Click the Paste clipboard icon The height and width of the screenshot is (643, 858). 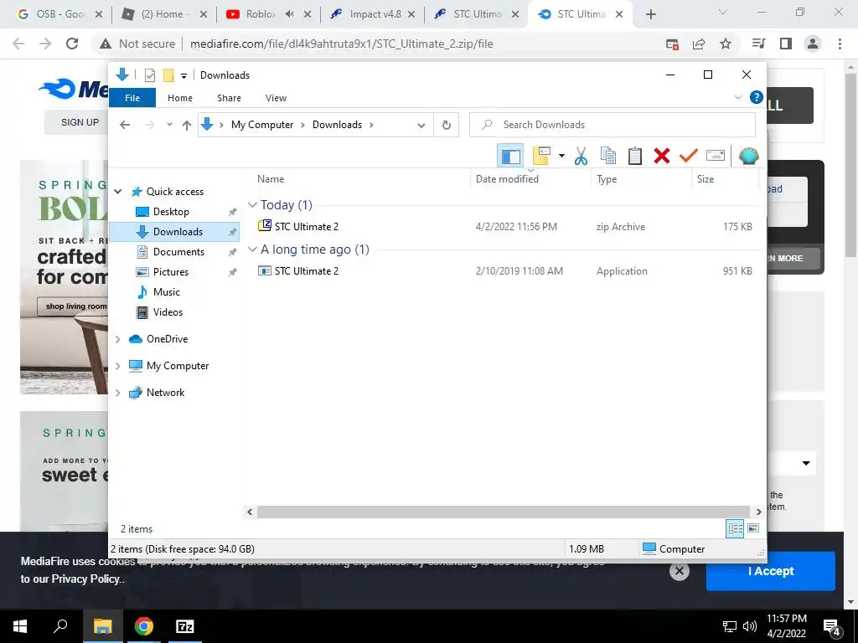pyautogui.click(x=635, y=156)
